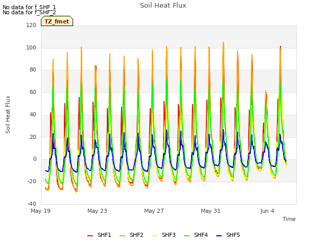Click the -20 y-axis tick label

pyautogui.click(x=32, y=182)
